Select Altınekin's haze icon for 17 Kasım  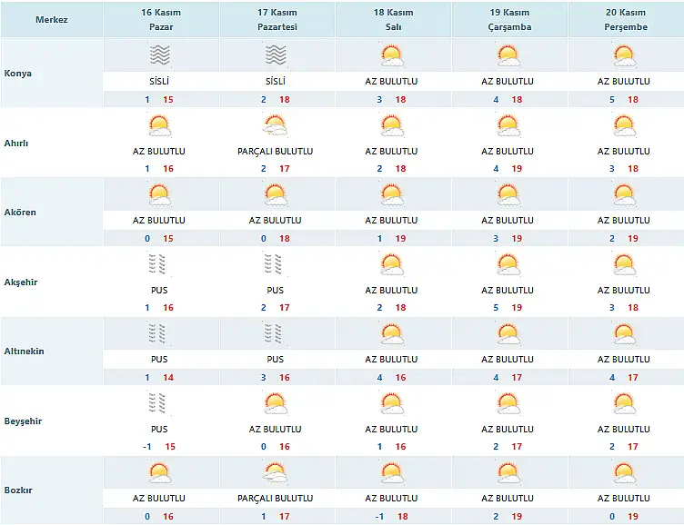tap(274, 333)
